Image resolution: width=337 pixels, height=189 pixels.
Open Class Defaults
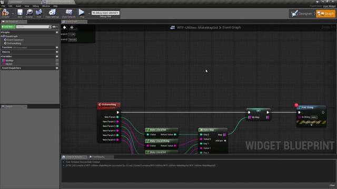[69, 13]
